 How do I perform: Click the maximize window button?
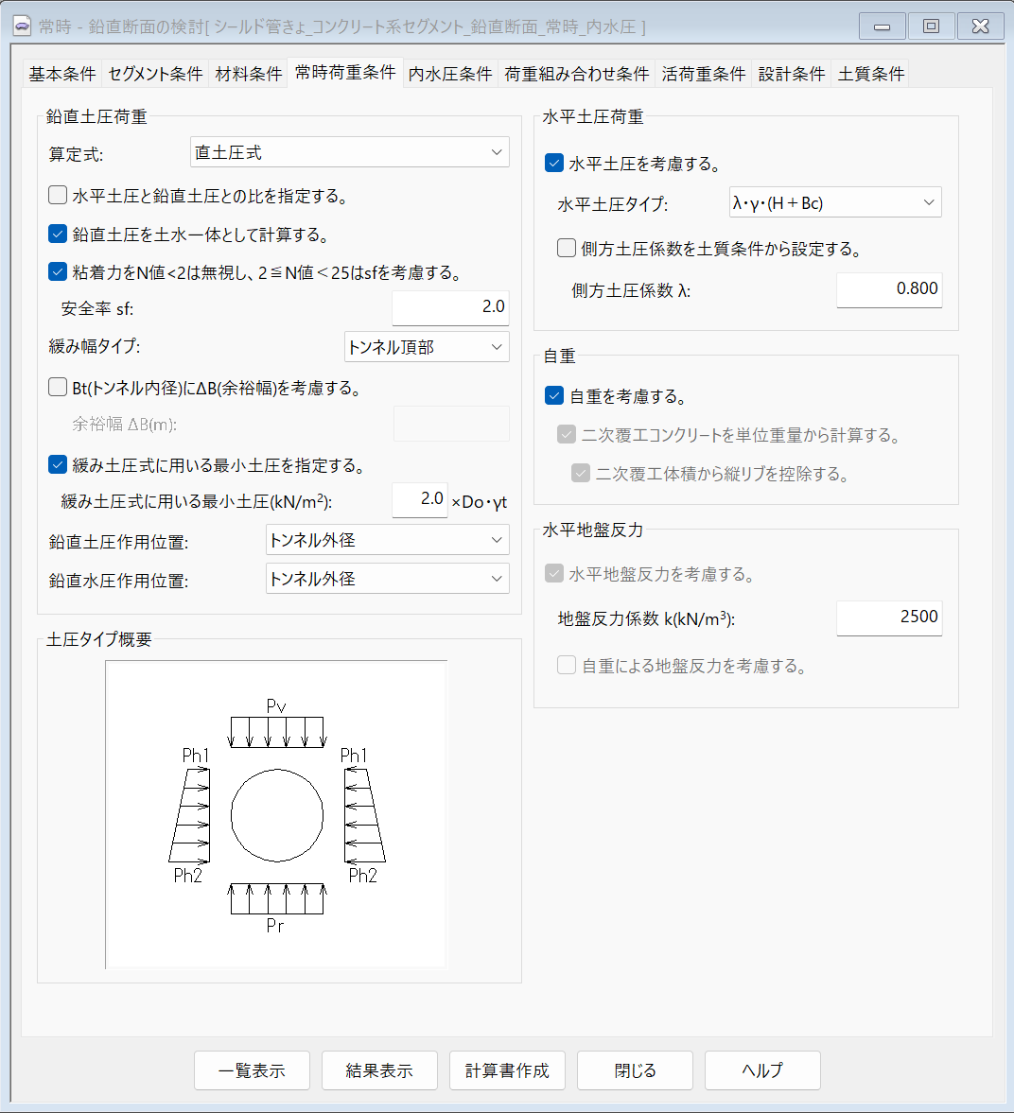tap(931, 26)
